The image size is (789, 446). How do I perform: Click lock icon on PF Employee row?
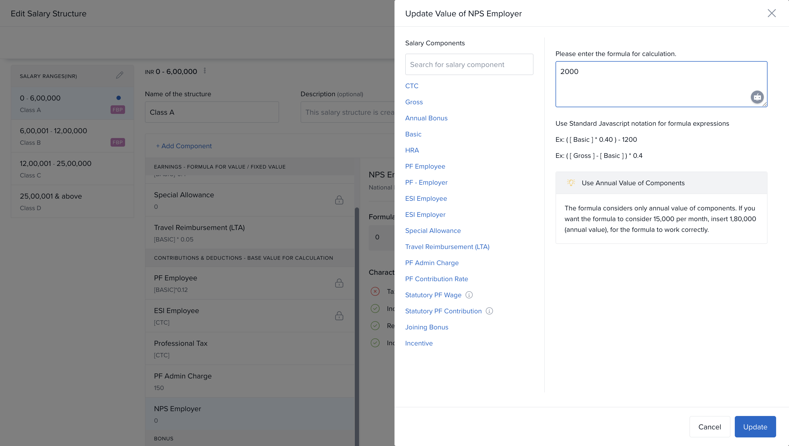click(x=339, y=283)
